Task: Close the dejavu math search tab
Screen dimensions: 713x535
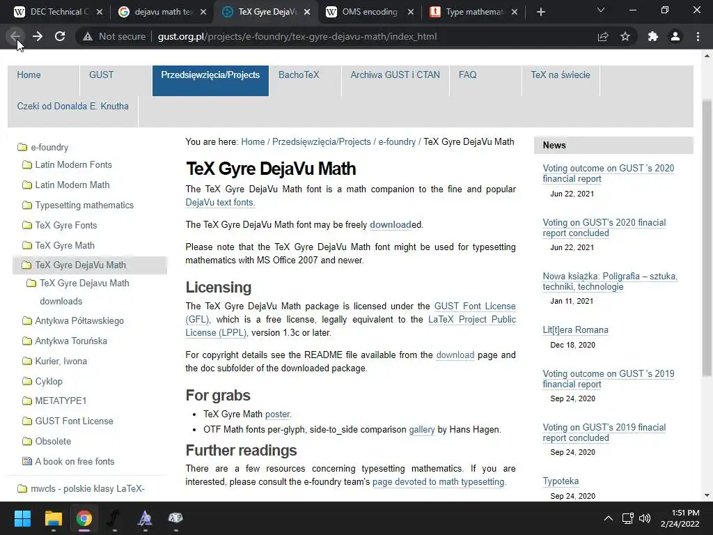Action: [x=203, y=12]
